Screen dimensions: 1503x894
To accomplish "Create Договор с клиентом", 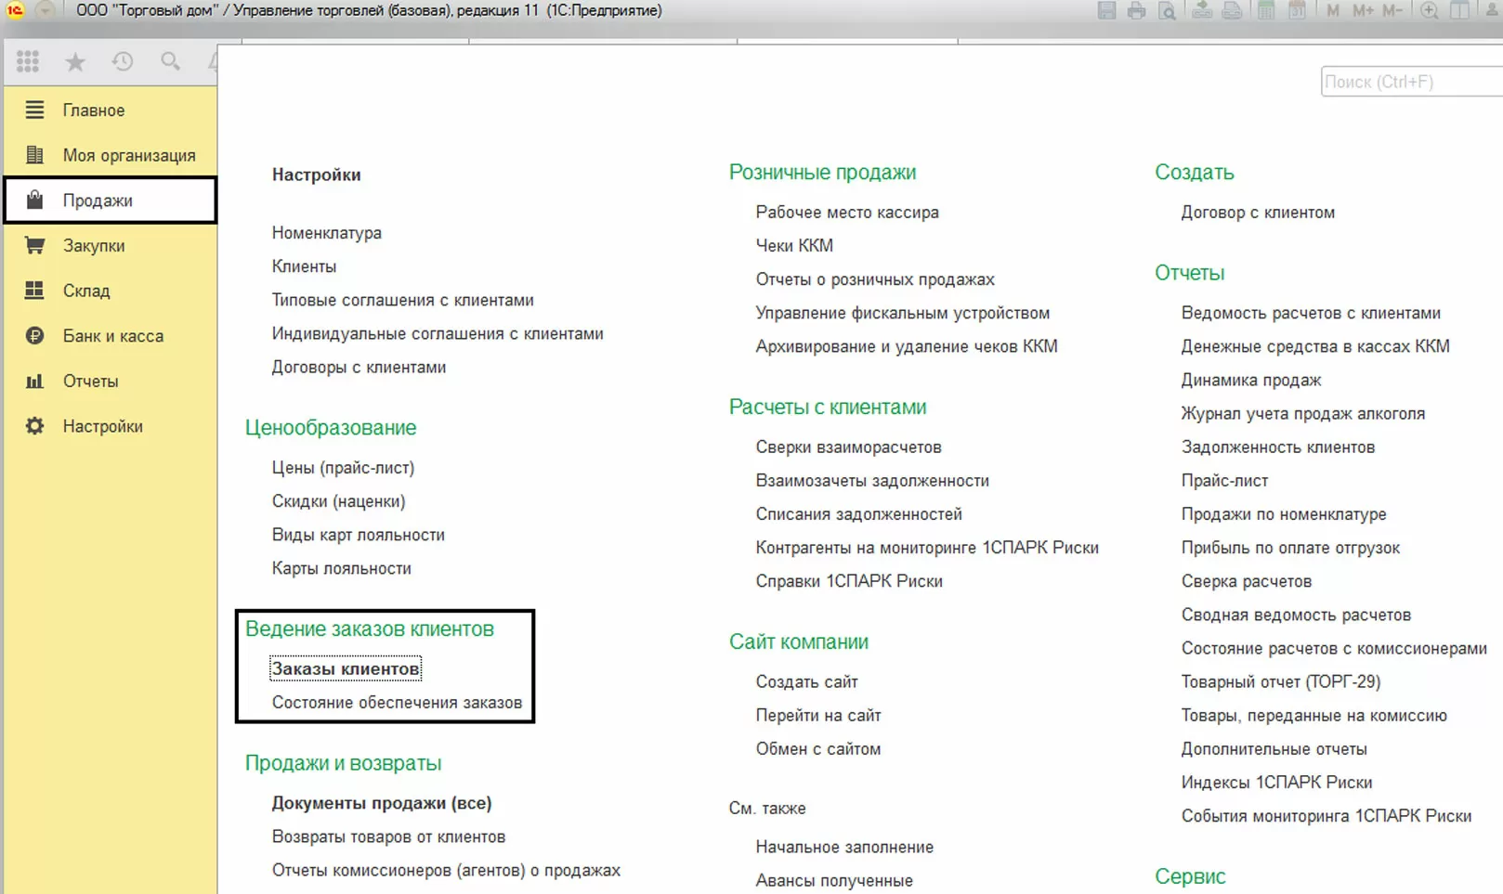I will tap(1258, 212).
